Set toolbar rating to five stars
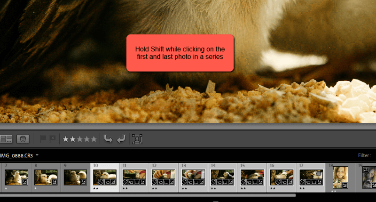 [x=94, y=139]
